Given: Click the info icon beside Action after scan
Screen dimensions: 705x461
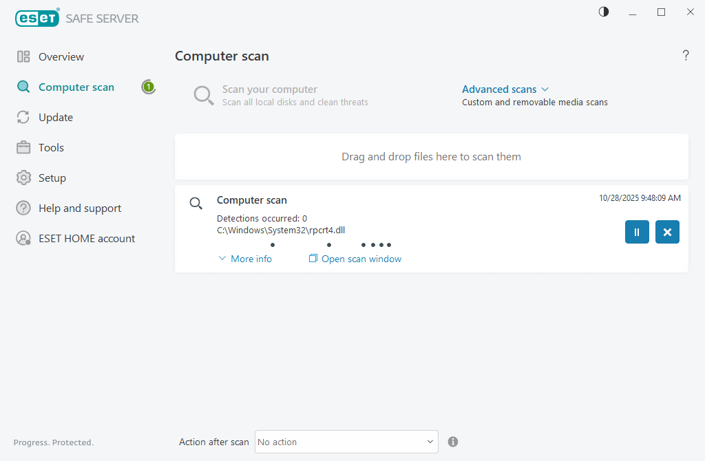Looking at the screenshot, I should coord(453,442).
